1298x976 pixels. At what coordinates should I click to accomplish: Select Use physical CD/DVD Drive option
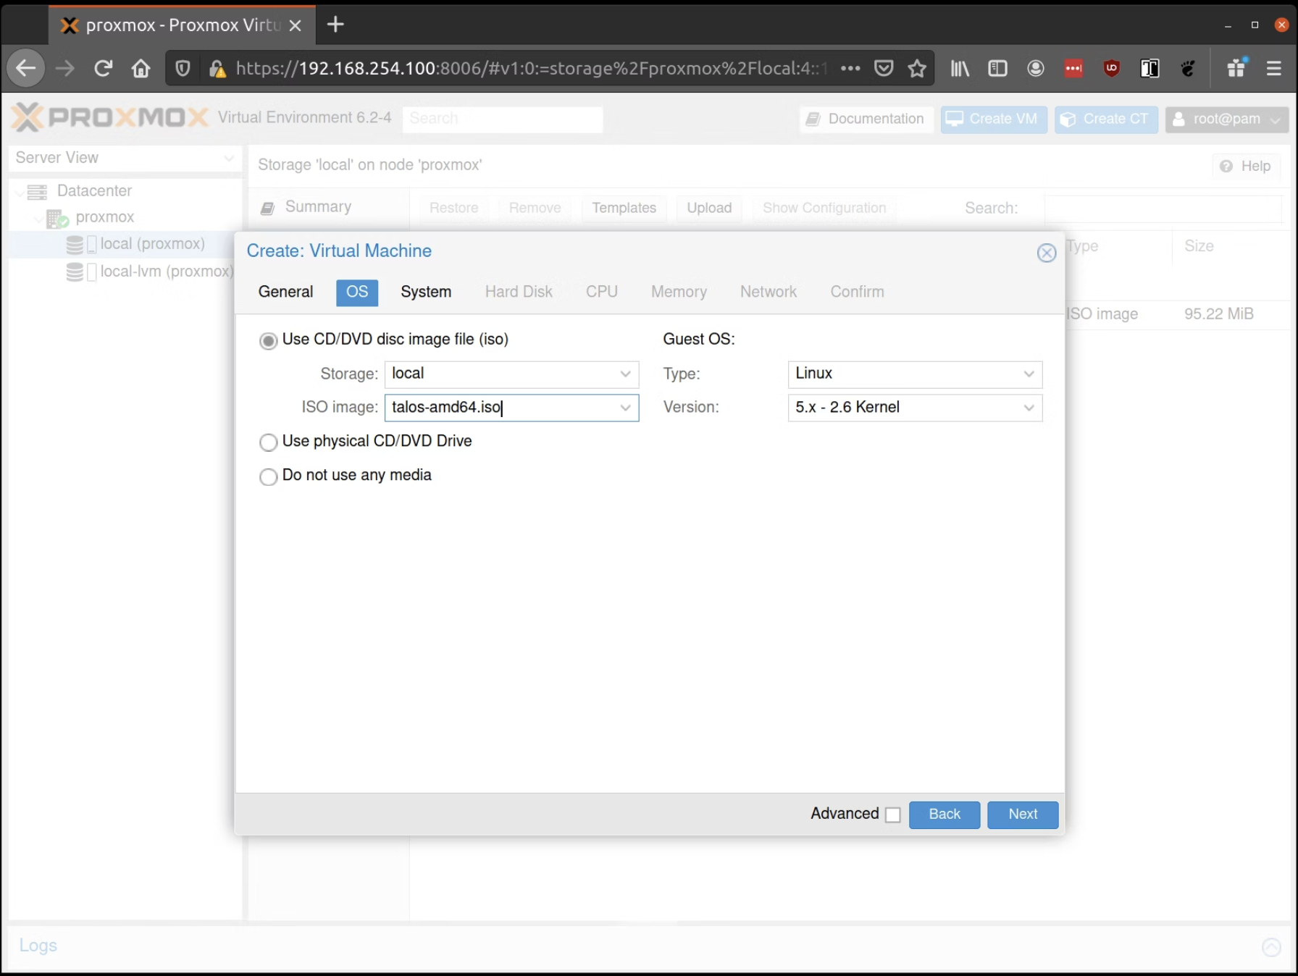(269, 442)
